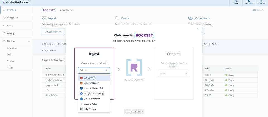Click the Manage wrench icon
The image size is (268, 117).
(x=4, y=41)
